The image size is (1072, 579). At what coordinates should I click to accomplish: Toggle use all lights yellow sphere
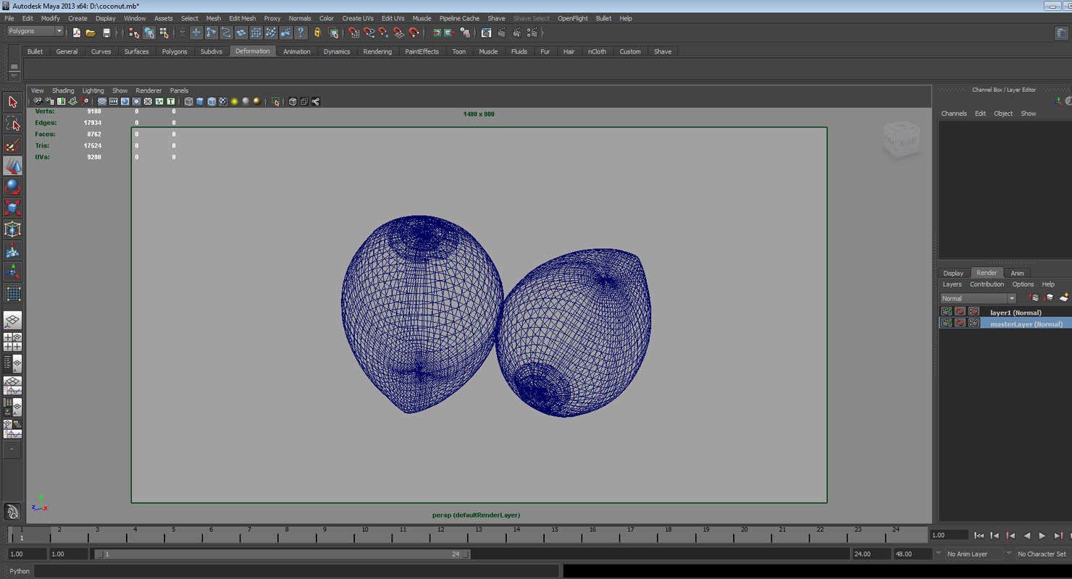(x=234, y=101)
